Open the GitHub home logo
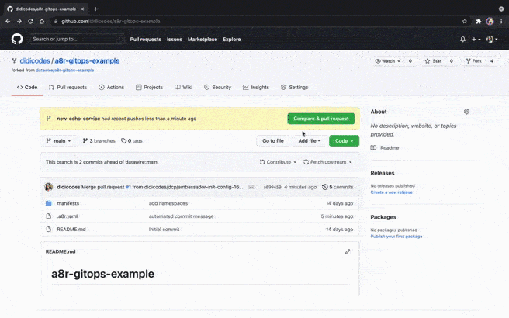 pos(17,40)
